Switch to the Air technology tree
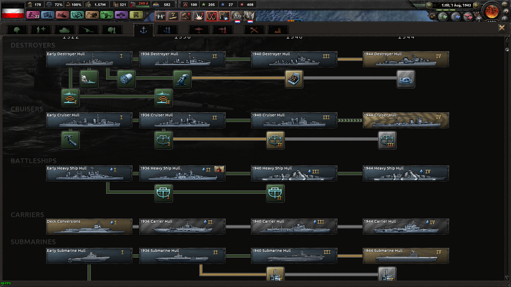Screen dimensions: 511x287 pos(199,30)
